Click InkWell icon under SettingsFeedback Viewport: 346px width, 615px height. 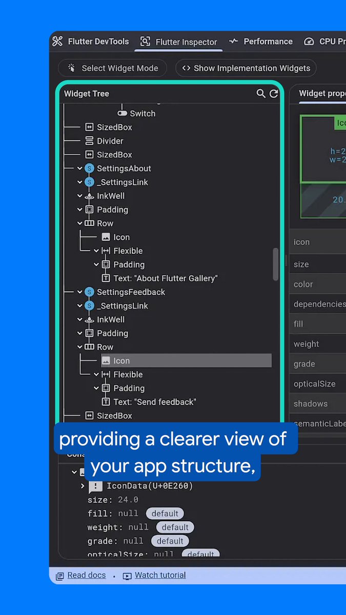tap(89, 319)
